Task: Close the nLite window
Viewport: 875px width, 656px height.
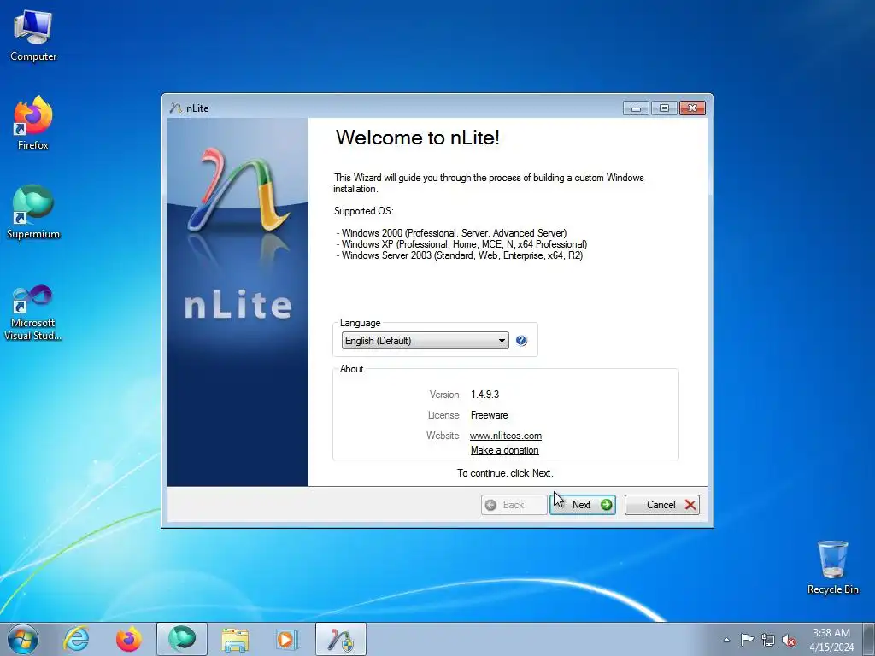Action: (692, 108)
